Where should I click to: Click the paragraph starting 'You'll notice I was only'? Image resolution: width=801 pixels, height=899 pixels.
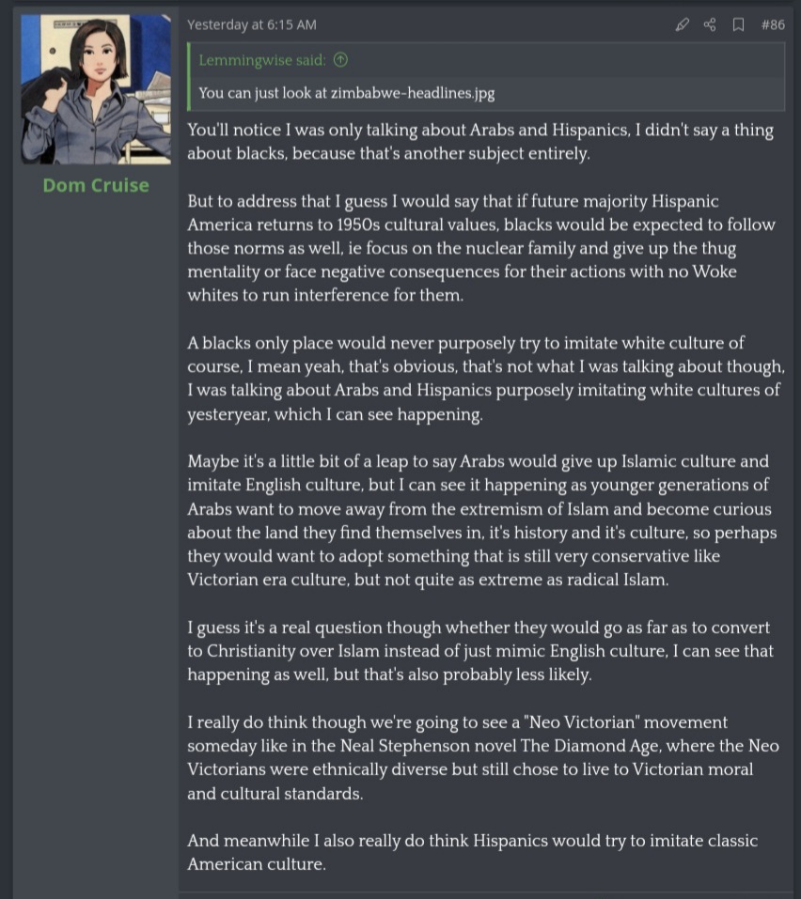[479, 141]
